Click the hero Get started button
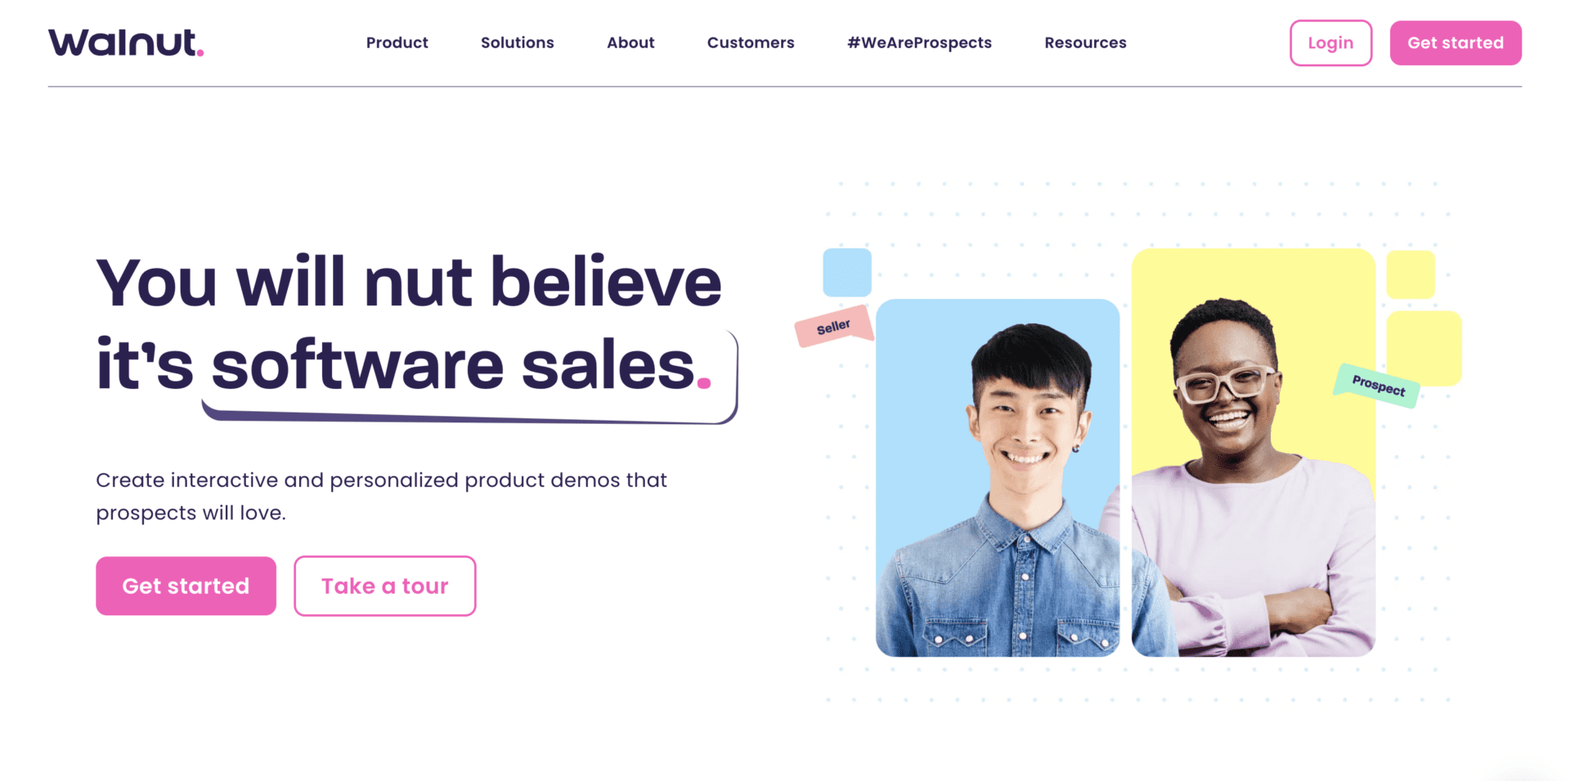Screen dimensions: 1570x781 [186, 586]
